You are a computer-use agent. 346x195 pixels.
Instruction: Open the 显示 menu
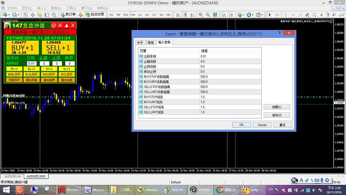coord(27,8)
